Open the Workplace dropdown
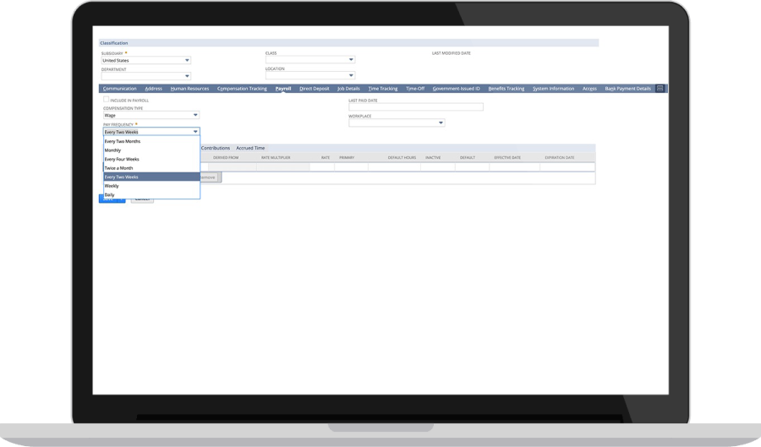The height and width of the screenshot is (447, 761). 396,123
